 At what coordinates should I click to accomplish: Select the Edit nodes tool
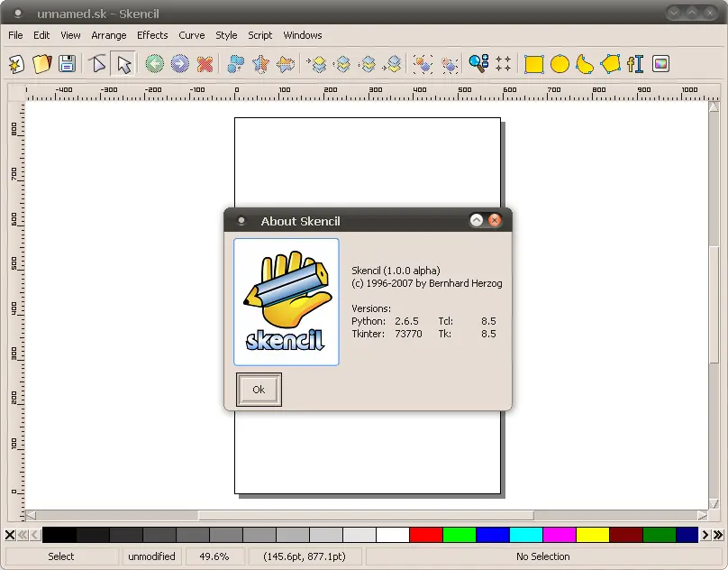pos(97,64)
